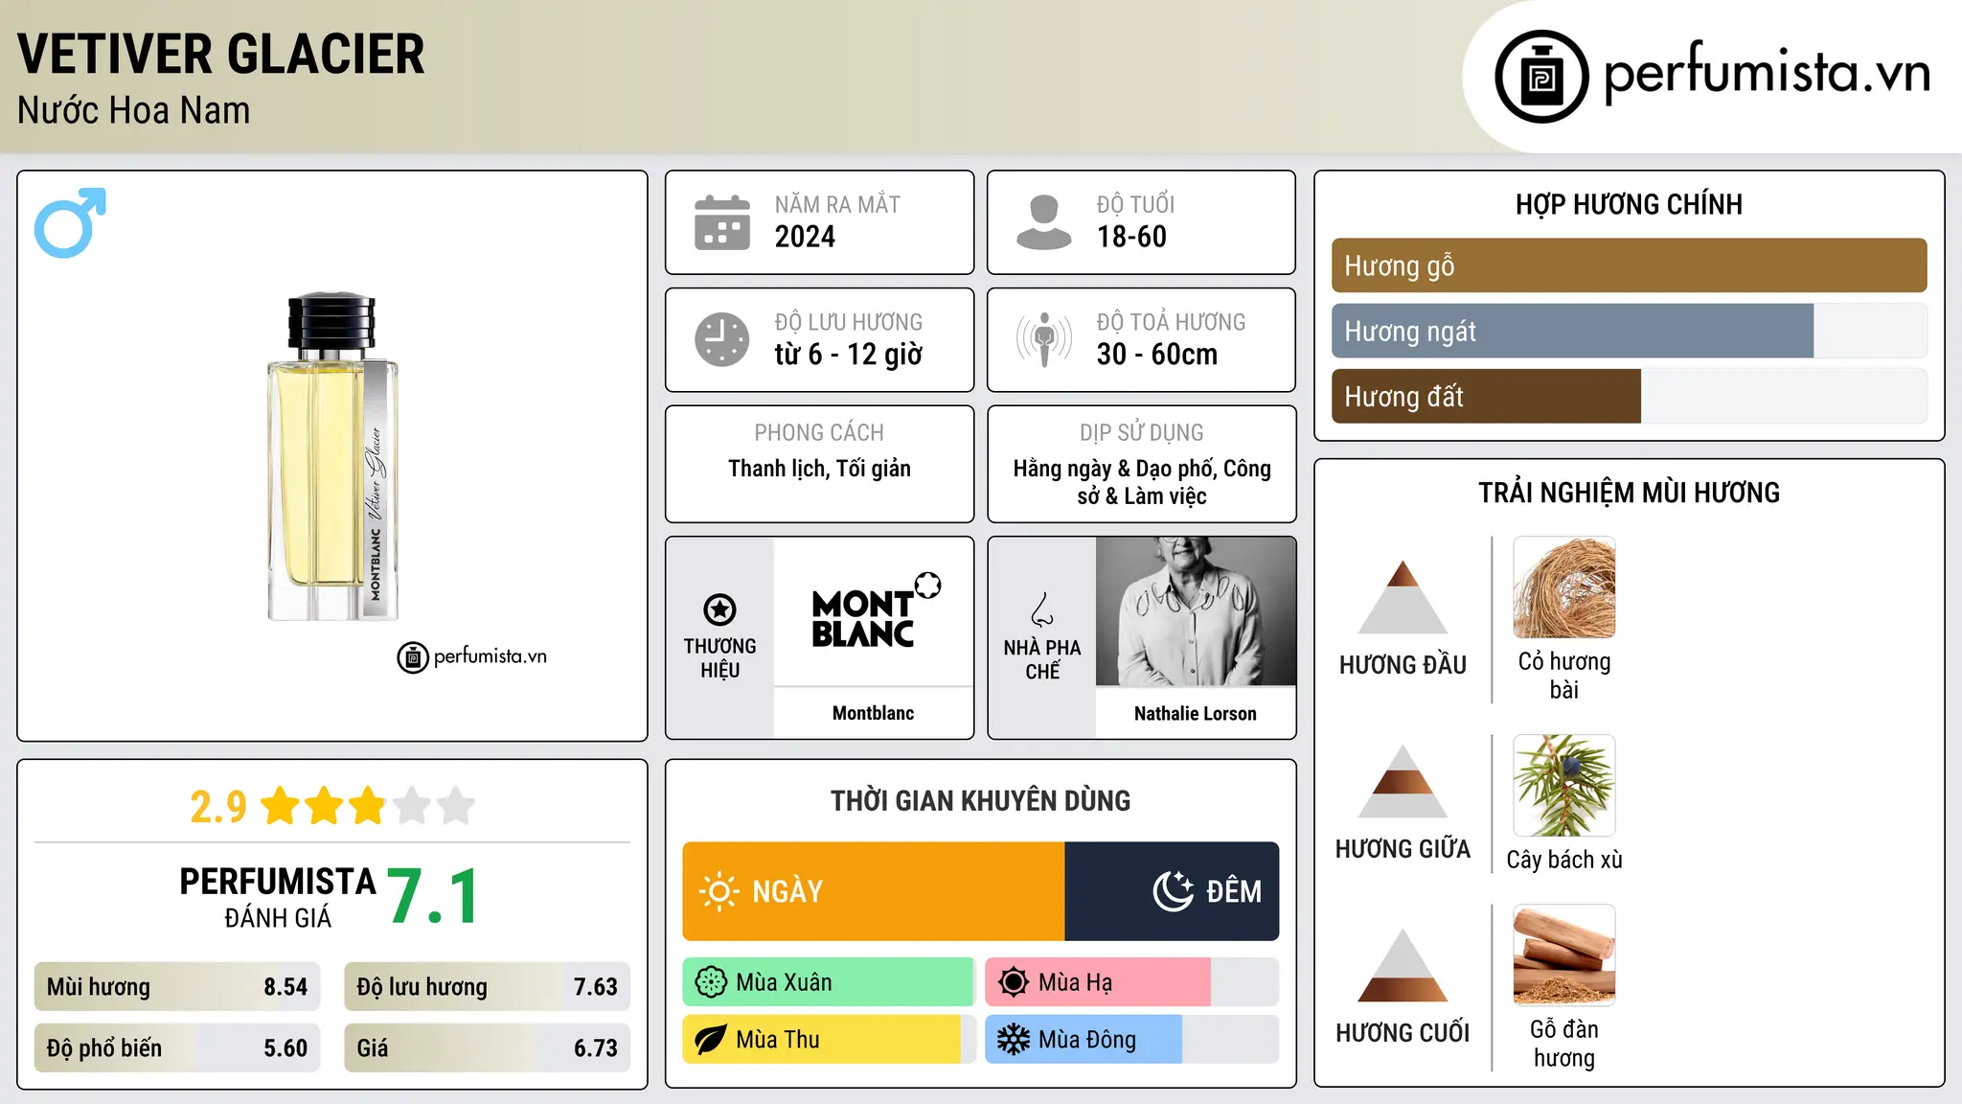
Task: Click the autumn leaf icon
Action: (711, 1040)
